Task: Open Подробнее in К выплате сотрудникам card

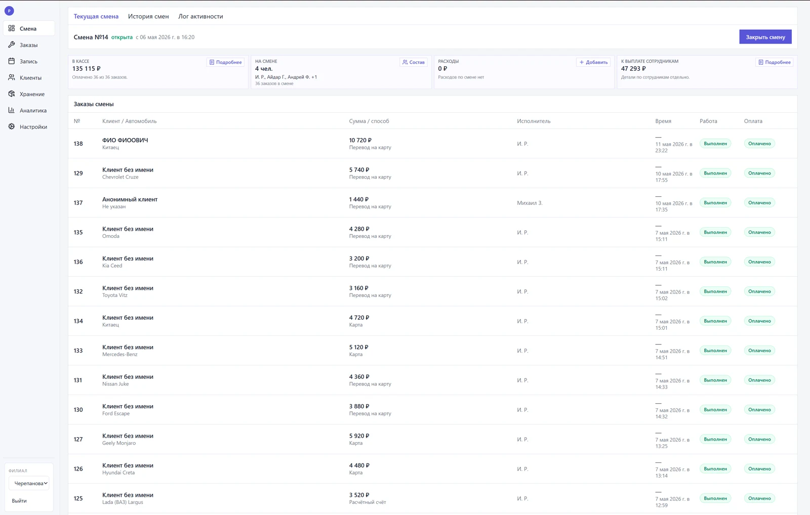Action: pyautogui.click(x=775, y=62)
